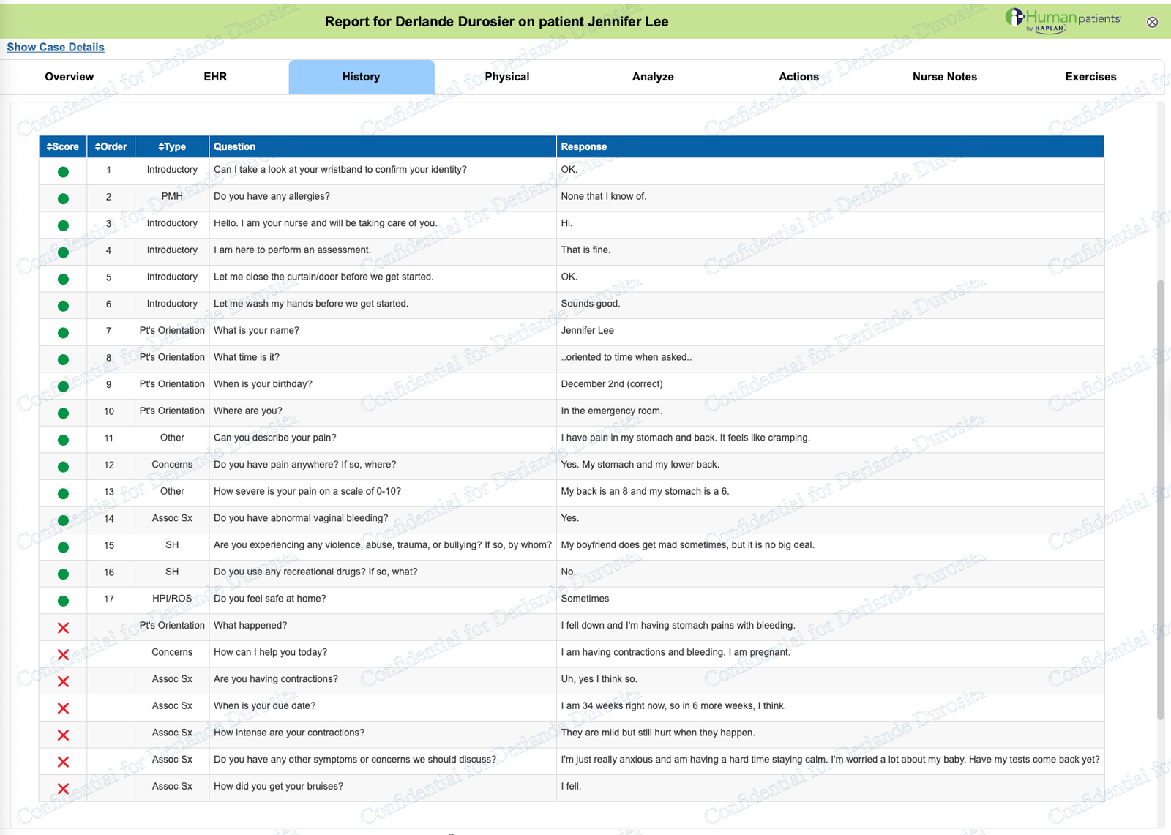Viewport: 1171px width, 835px height.
Task: Click the response '..oriented to time when asked..'
Action: (626, 357)
